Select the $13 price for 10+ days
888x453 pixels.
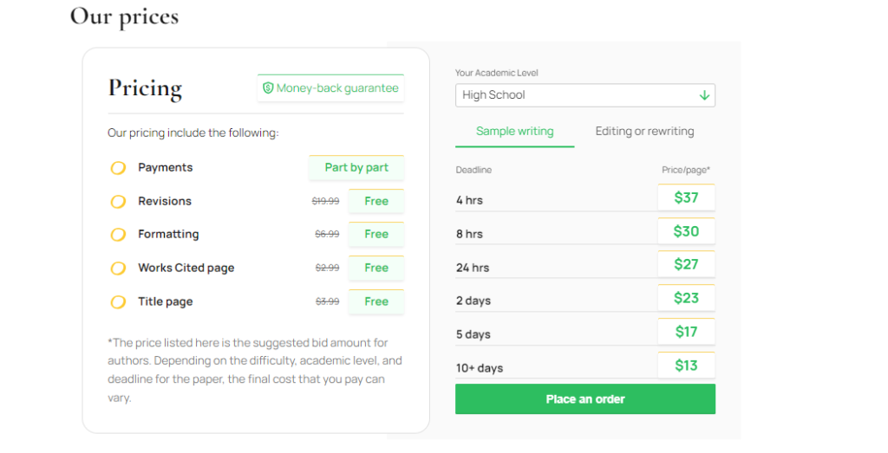click(686, 366)
